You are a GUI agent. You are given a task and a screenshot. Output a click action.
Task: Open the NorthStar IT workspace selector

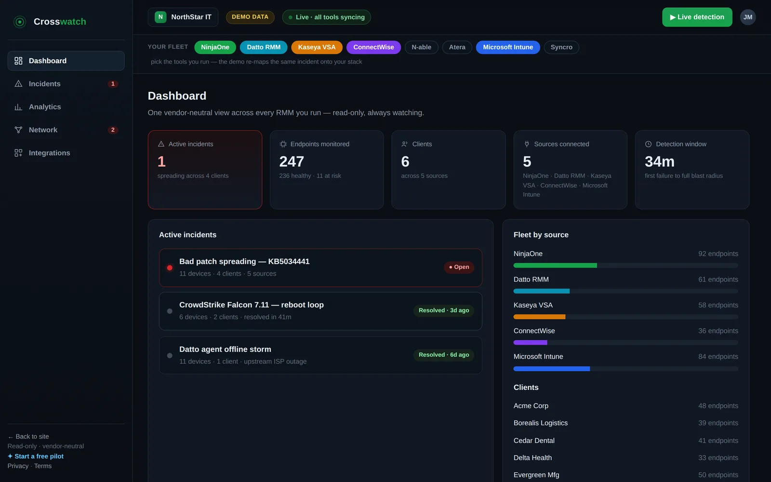coord(183,17)
